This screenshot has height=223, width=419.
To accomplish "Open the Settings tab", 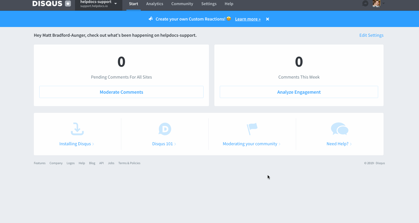I will [x=209, y=4].
